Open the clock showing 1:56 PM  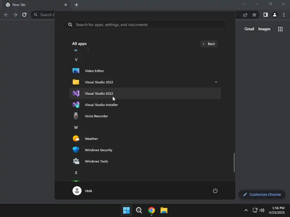(x=277, y=210)
